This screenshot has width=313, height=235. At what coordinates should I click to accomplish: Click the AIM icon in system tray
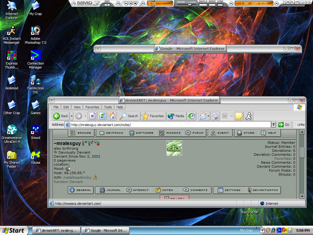[x=273, y=230]
